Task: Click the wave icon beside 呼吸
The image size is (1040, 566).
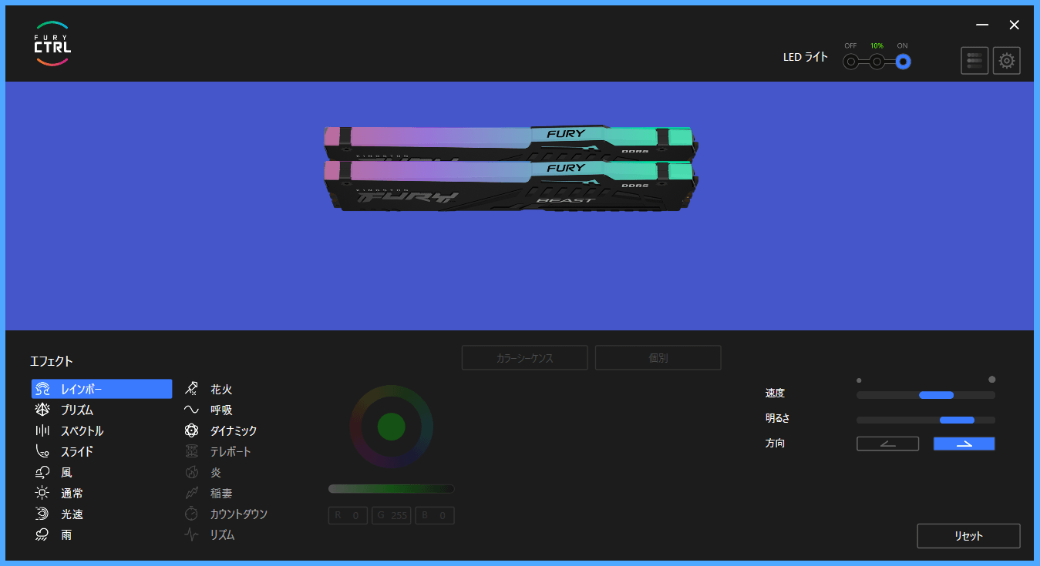Action: [192, 410]
